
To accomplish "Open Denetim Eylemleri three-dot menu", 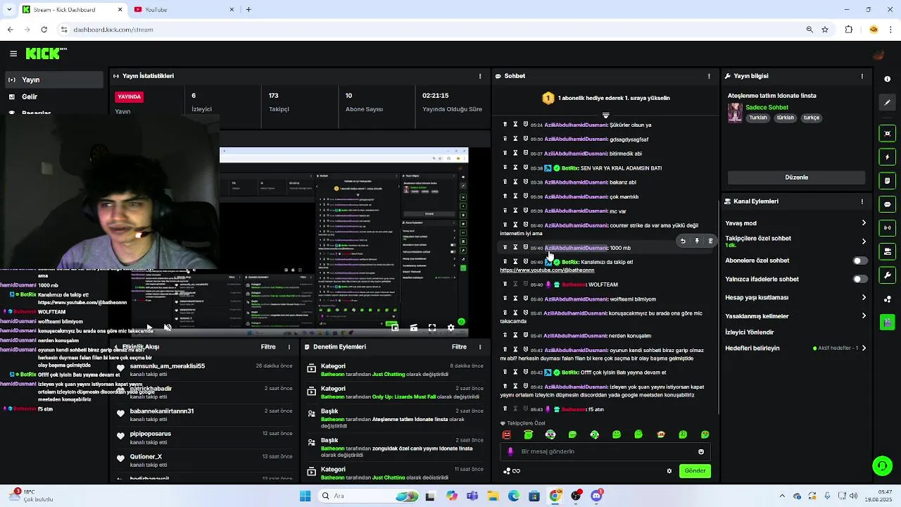I will [480, 346].
